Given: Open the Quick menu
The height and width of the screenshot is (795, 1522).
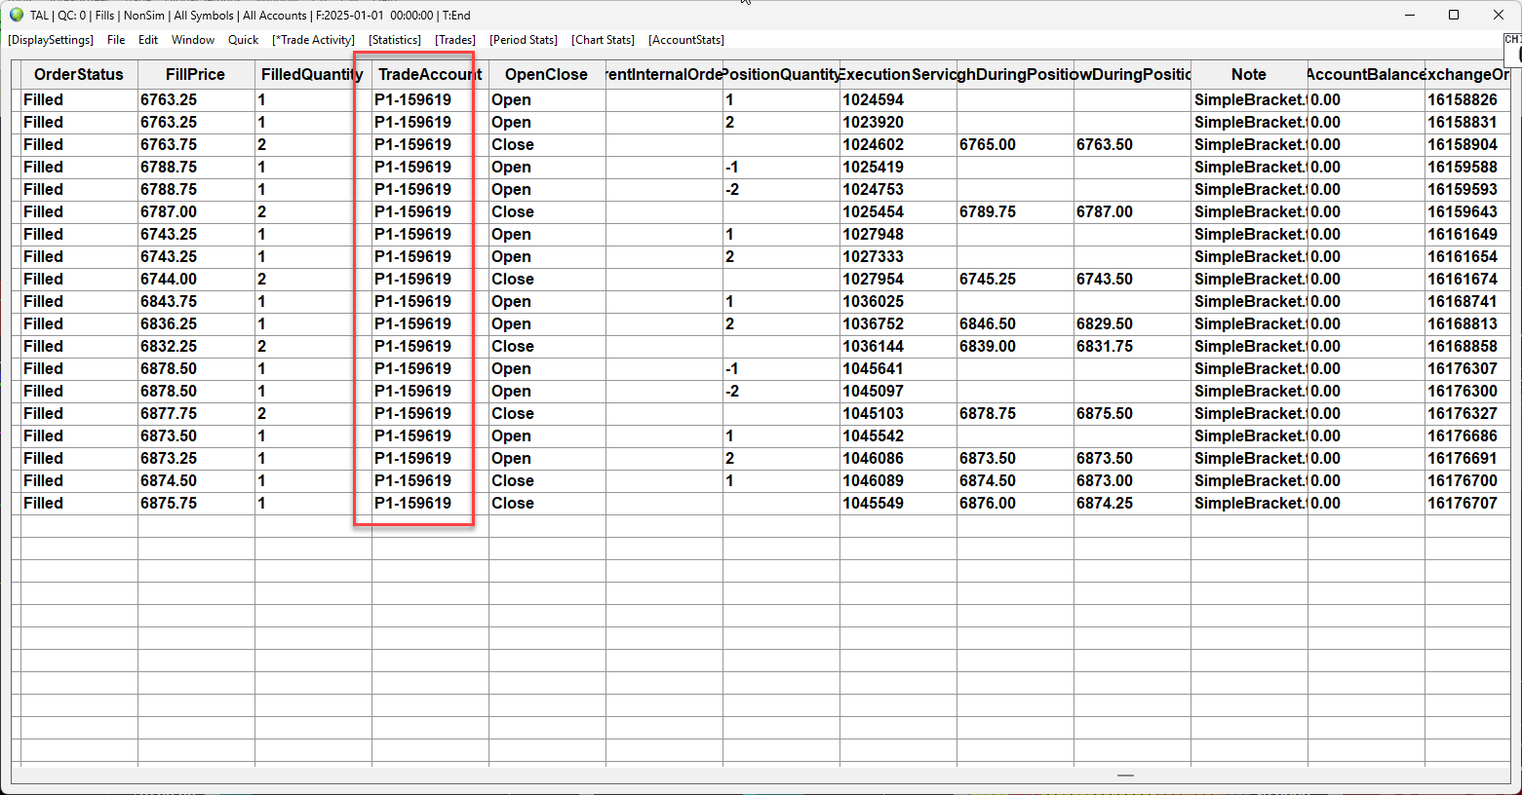Looking at the screenshot, I should tap(244, 40).
